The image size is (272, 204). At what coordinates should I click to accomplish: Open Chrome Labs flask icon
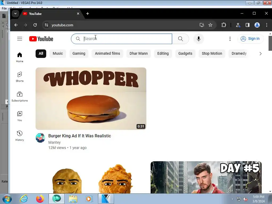coord(238,25)
